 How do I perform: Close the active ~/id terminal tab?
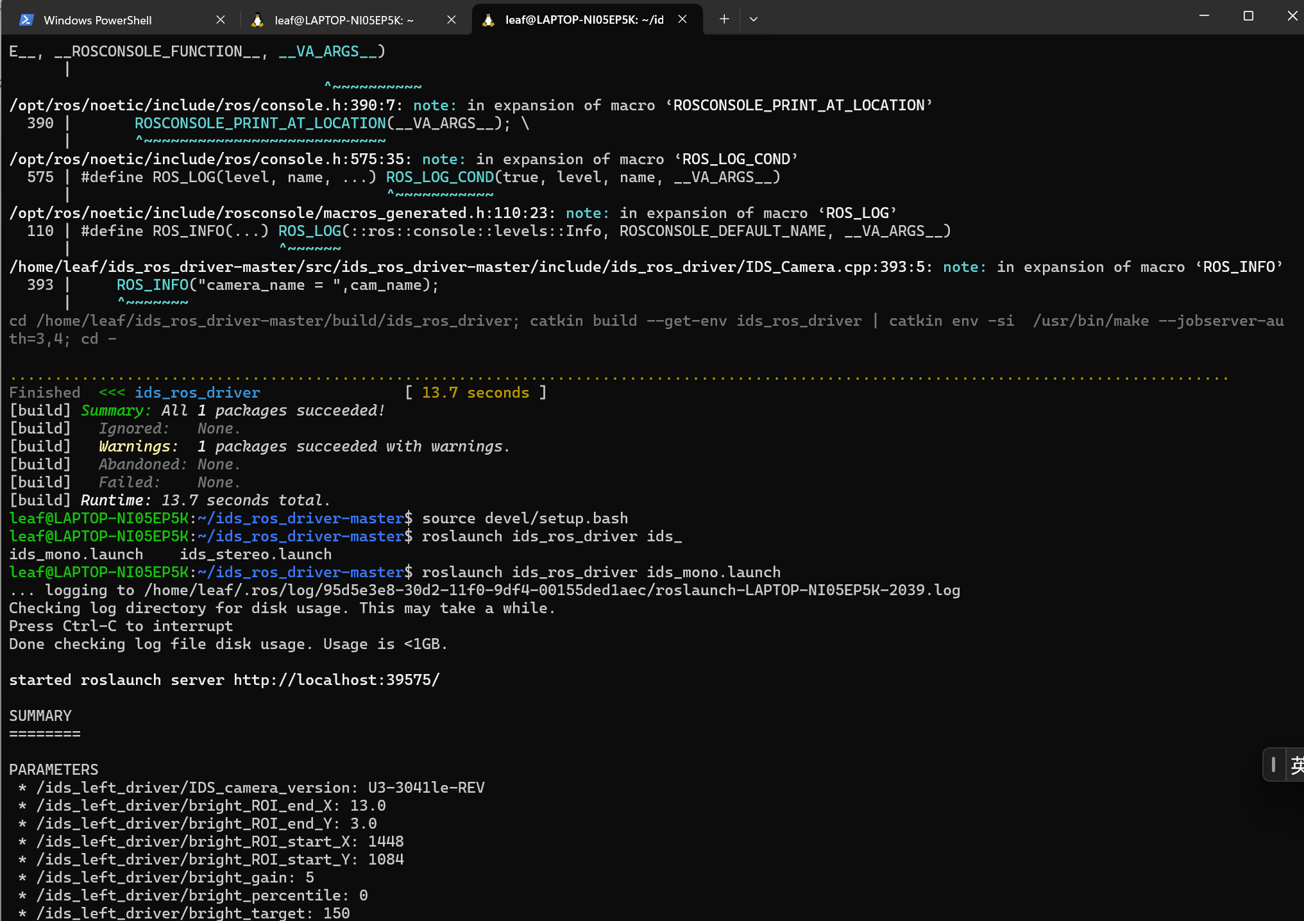[682, 19]
